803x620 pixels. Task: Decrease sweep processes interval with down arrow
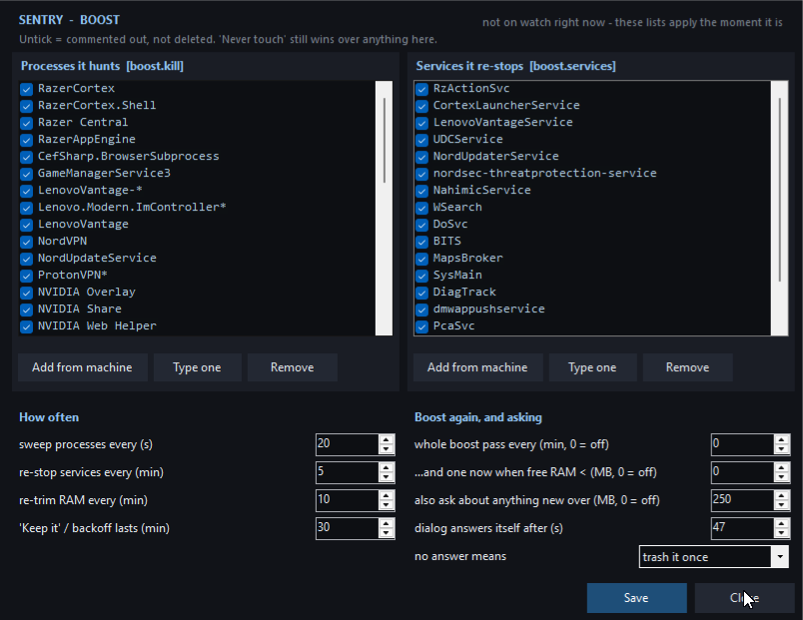point(387,449)
